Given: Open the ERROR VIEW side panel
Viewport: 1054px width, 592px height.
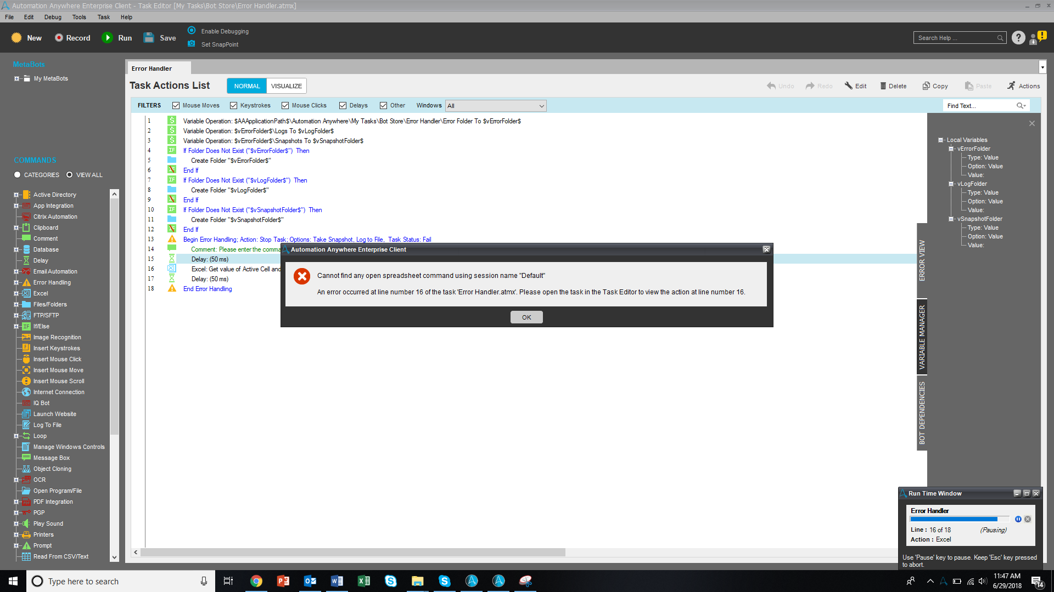Looking at the screenshot, I should (x=922, y=260).
